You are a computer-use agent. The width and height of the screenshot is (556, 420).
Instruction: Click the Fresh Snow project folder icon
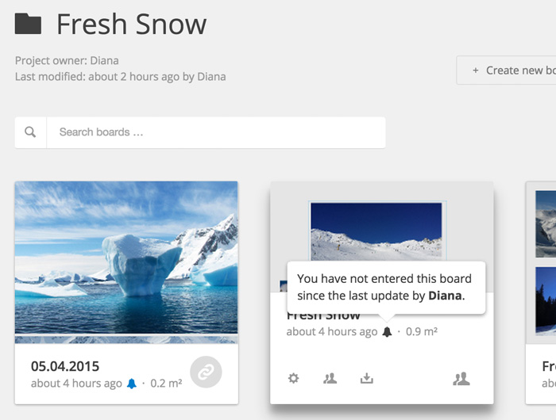click(28, 24)
